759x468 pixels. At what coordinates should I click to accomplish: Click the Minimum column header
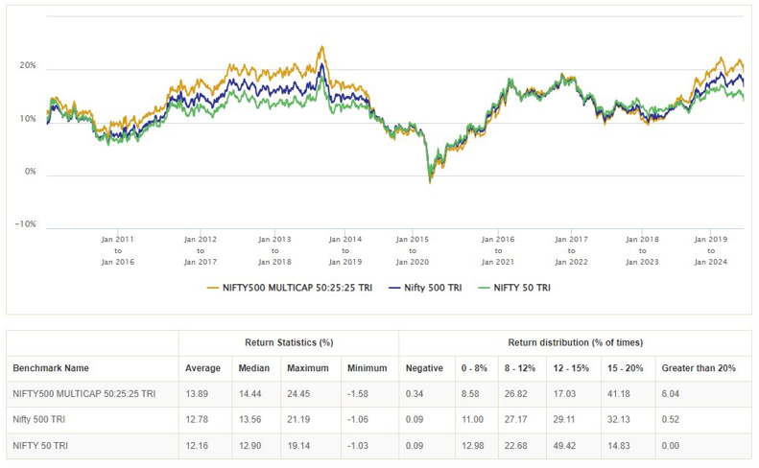pos(367,368)
